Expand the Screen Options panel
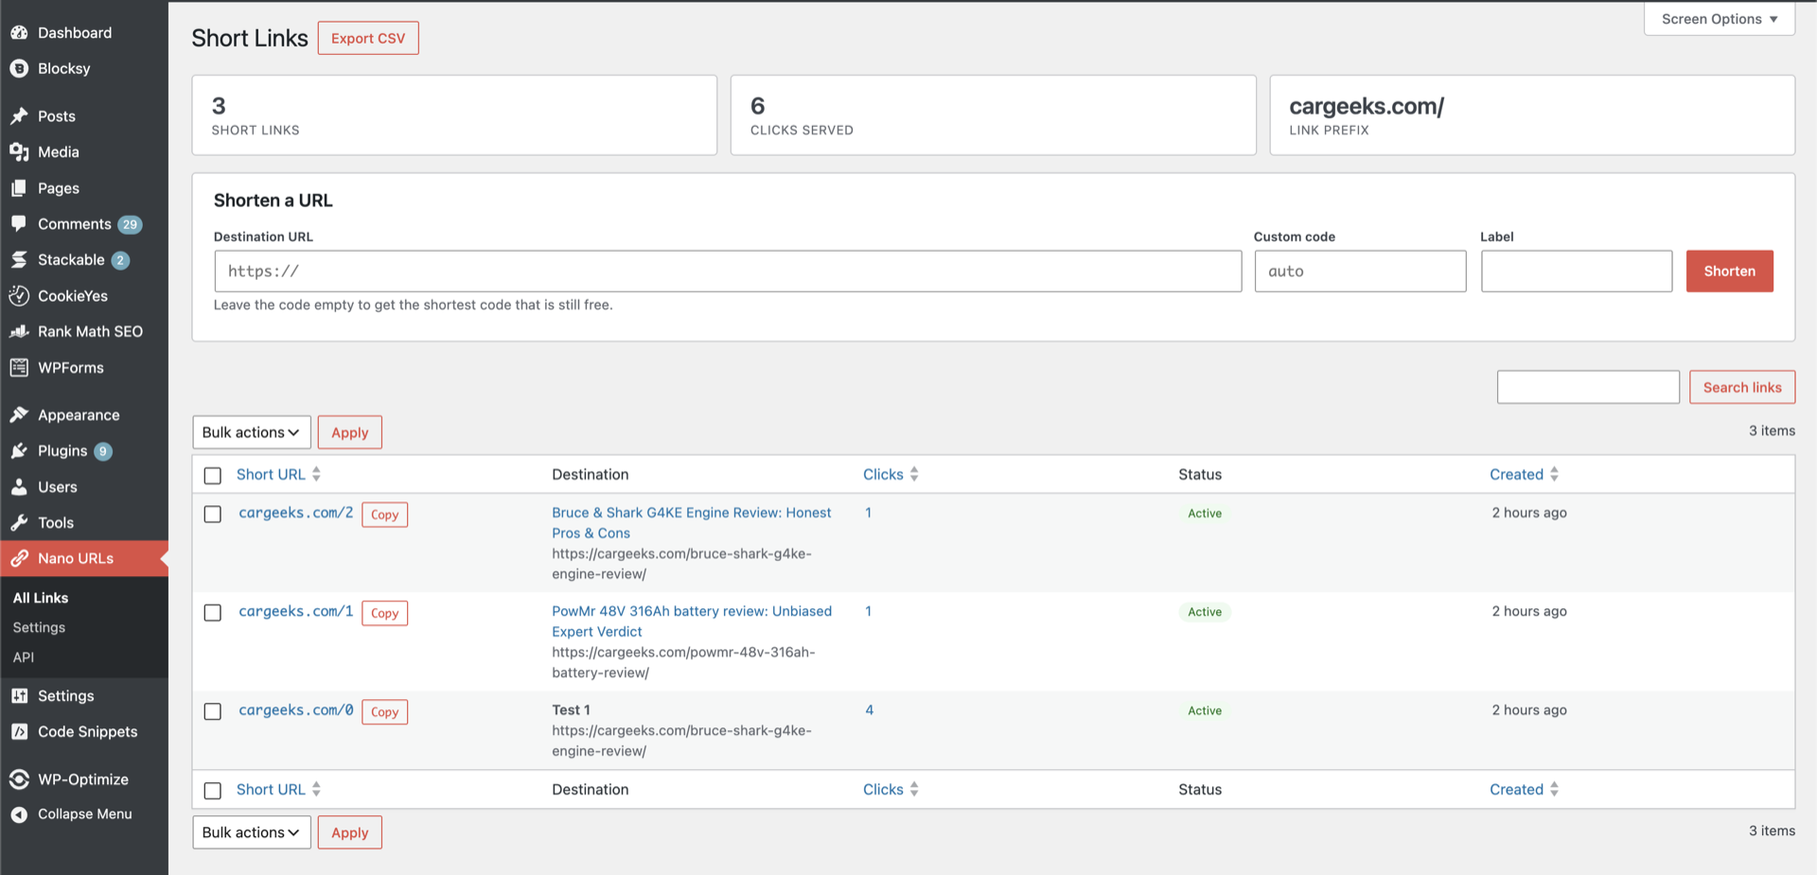The height and width of the screenshot is (875, 1817). tap(1720, 19)
